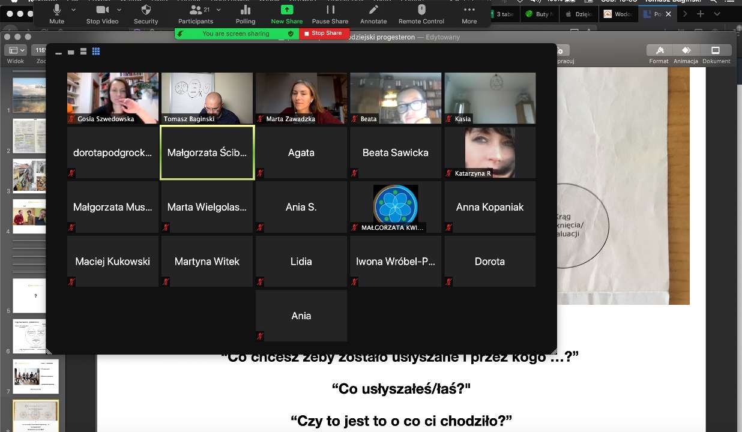
Task: Expand audio options arrow beside Mute
Action: [74, 10]
